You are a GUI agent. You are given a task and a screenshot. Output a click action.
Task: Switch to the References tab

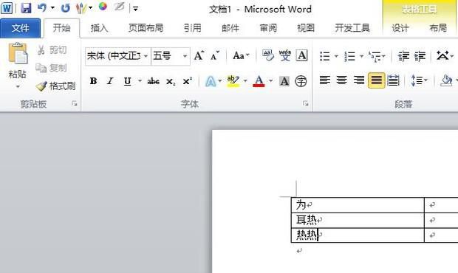[193, 28]
